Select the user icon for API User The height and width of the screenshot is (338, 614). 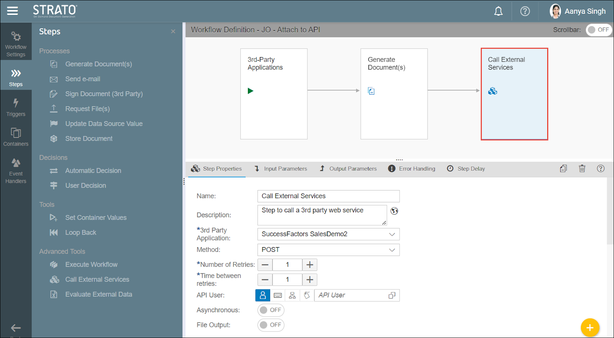(x=262, y=295)
